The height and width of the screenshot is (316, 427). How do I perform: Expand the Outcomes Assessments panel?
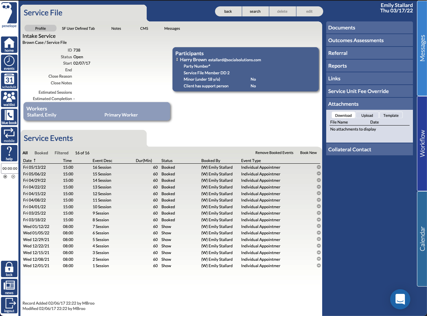pyautogui.click(x=369, y=41)
